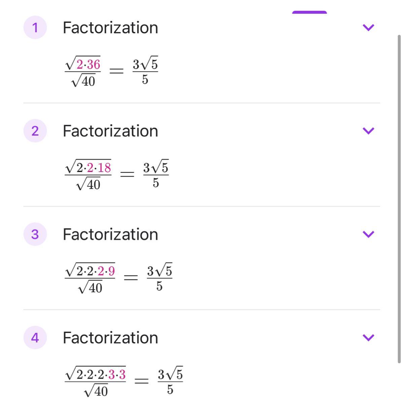Click the 3√5/5 result in step 1
The width and height of the screenshot is (404, 404).
click(x=145, y=71)
